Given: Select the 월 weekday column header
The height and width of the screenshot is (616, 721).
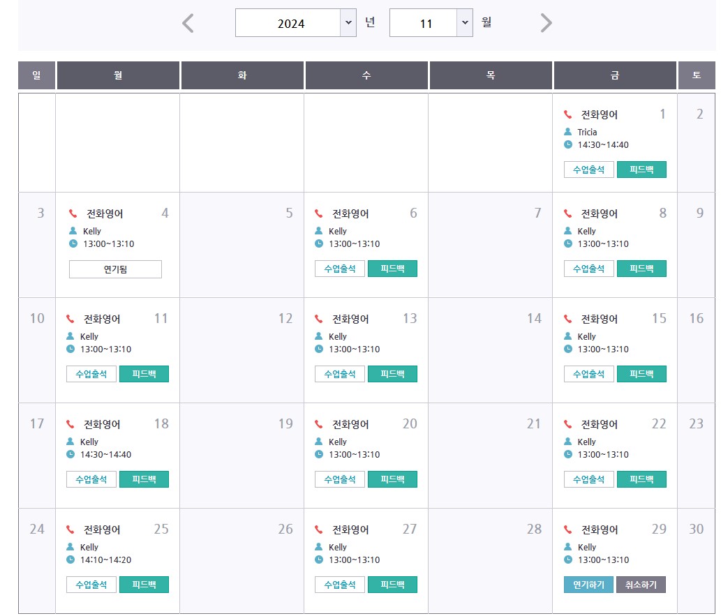Looking at the screenshot, I should [x=118, y=75].
